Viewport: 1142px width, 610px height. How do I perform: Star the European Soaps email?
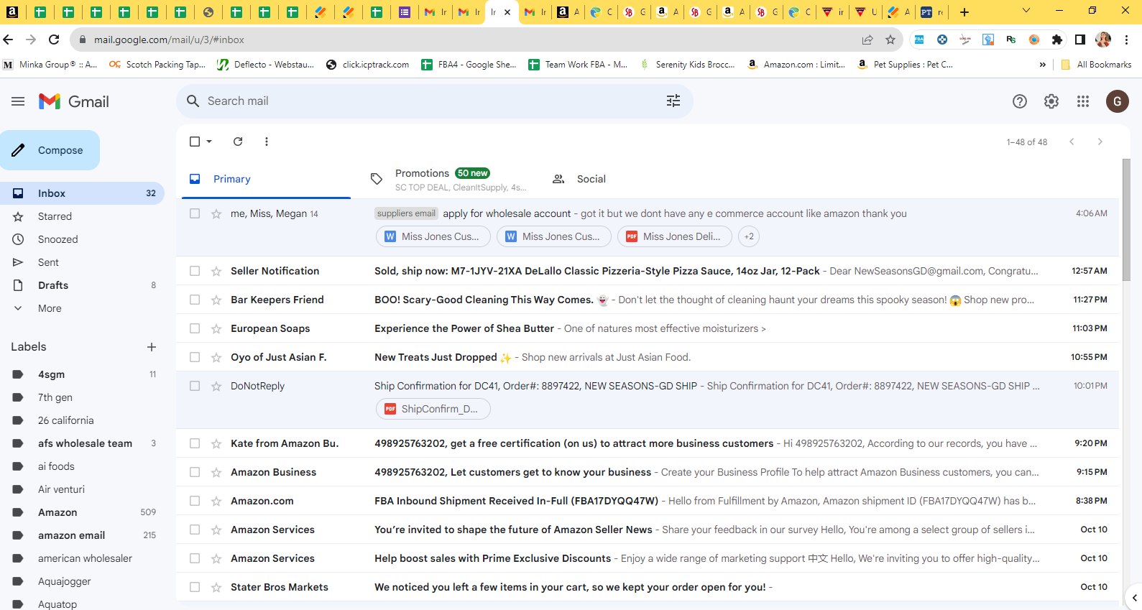pyautogui.click(x=216, y=328)
